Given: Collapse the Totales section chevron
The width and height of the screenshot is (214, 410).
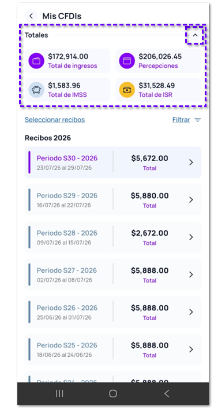Looking at the screenshot, I should click(x=196, y=35).
